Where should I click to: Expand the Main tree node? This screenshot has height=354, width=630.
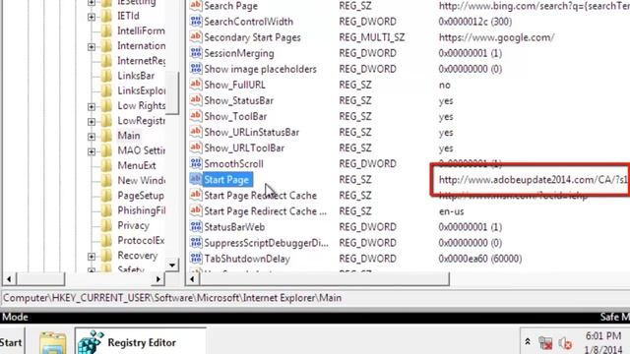[x=92, y=137]
